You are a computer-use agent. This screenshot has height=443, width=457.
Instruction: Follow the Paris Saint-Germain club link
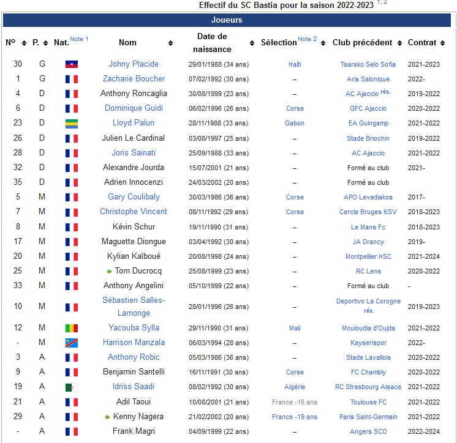[368, 417]
